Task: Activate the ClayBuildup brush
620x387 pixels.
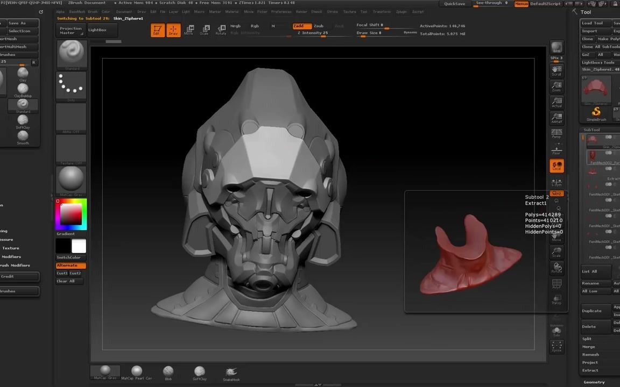Action: click(23, 89)
